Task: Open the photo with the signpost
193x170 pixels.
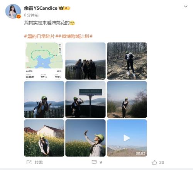Action: click(85, 99)
